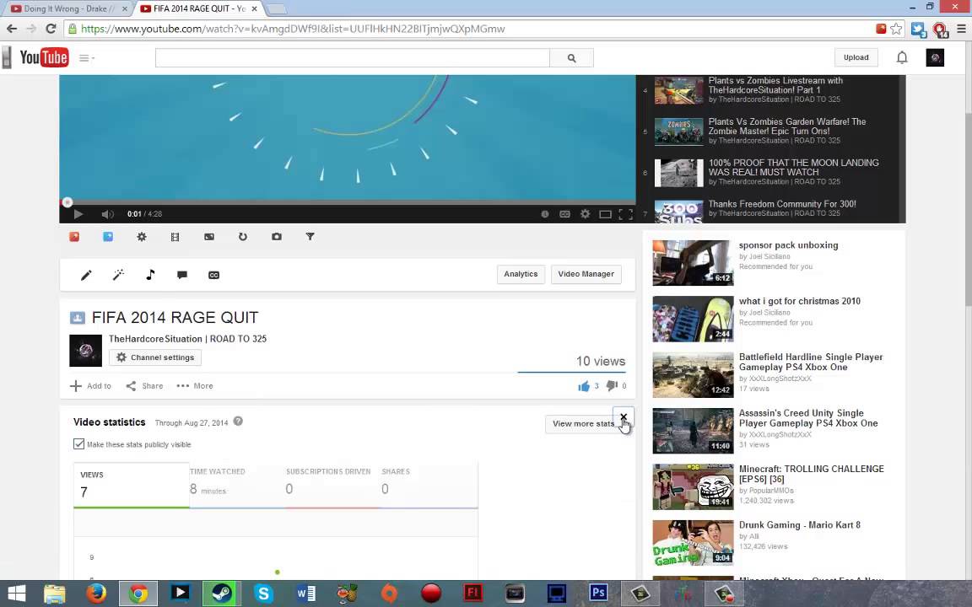972x607 pixels.
Task: Reload the page in Chrome
Action: coord(51,29)
